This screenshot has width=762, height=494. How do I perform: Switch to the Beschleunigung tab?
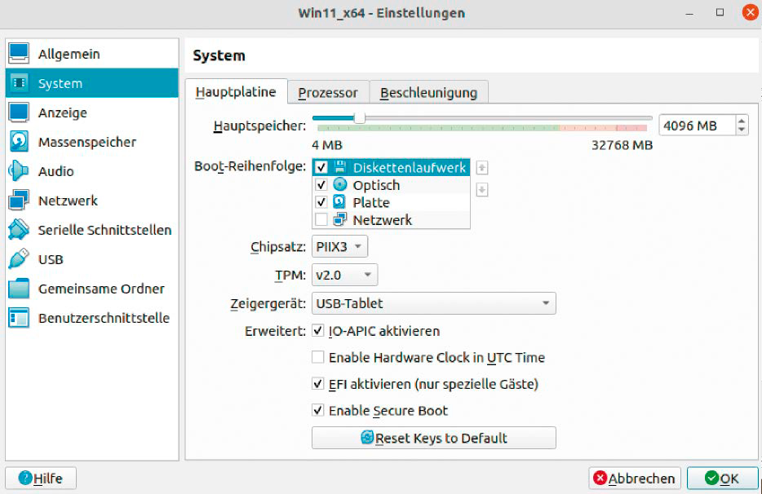(x=428, y=92)
